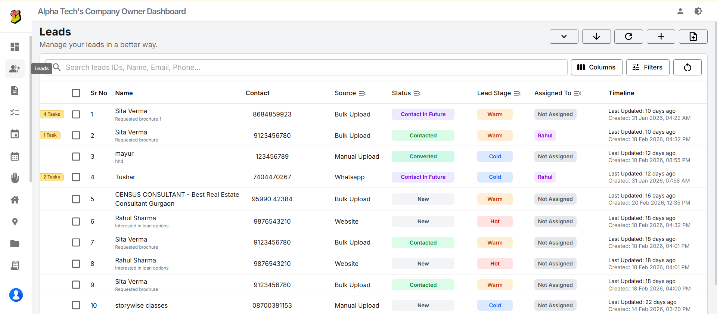Click phone number 95990 42384

(x=272, y=199)
